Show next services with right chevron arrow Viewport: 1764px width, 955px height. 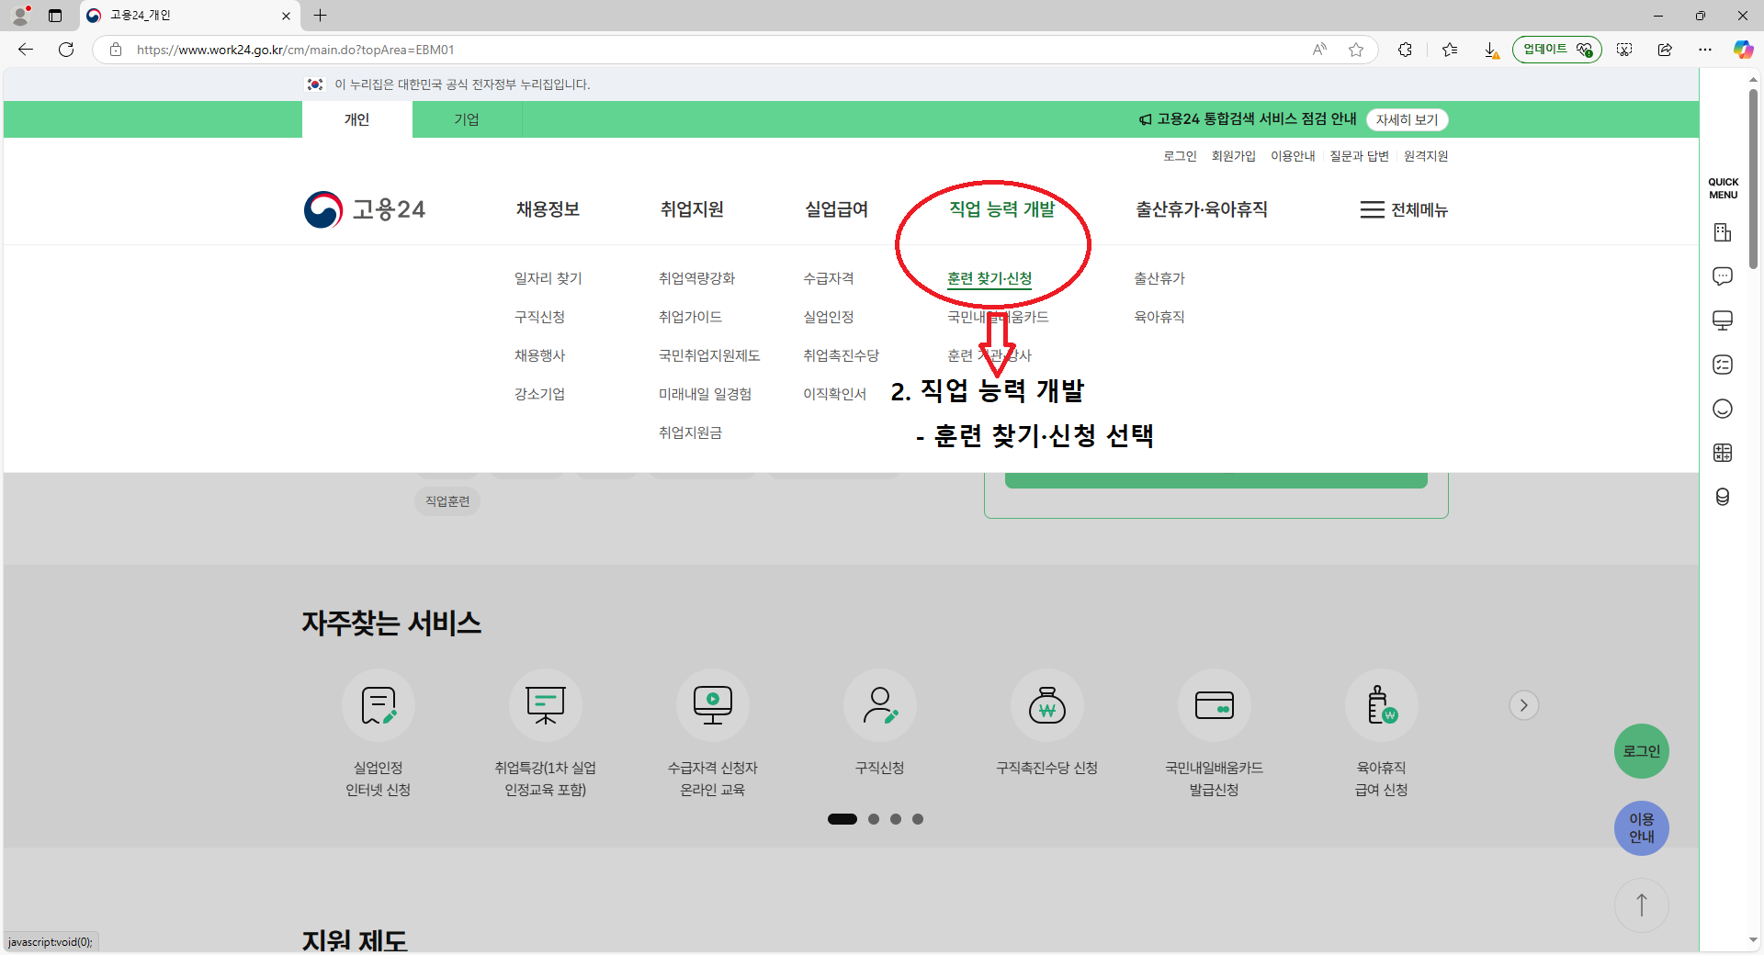[1523, 705]
